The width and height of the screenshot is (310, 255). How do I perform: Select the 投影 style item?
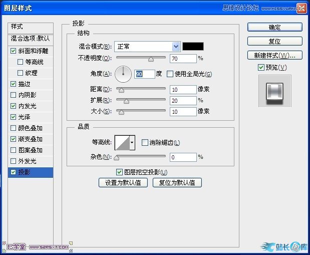pyautogui.click(x=31, y=172)
